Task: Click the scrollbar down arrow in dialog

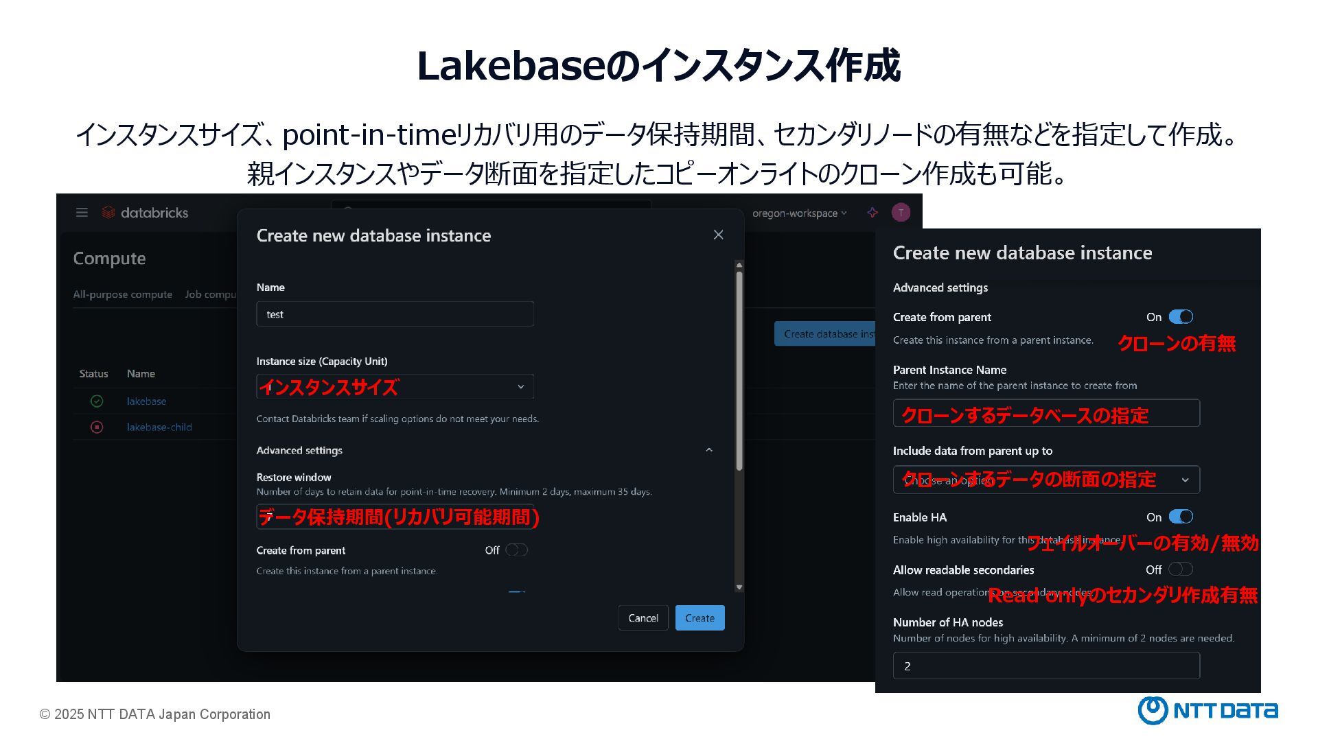Action: coord(739,587)
